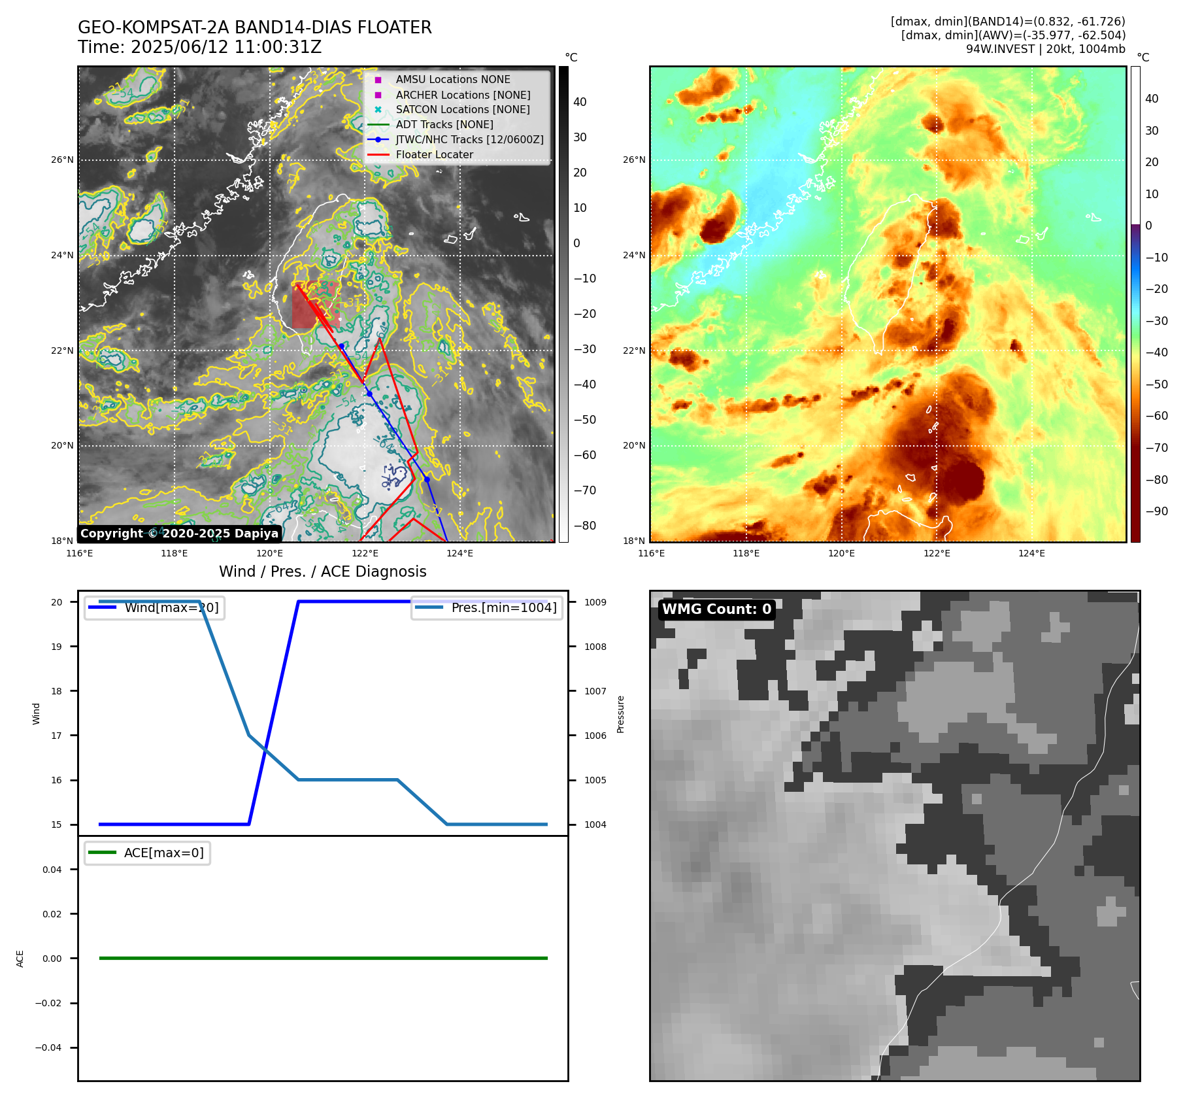
Task: Click the 1009 pressure axis tick label
Action: (595, 602)
